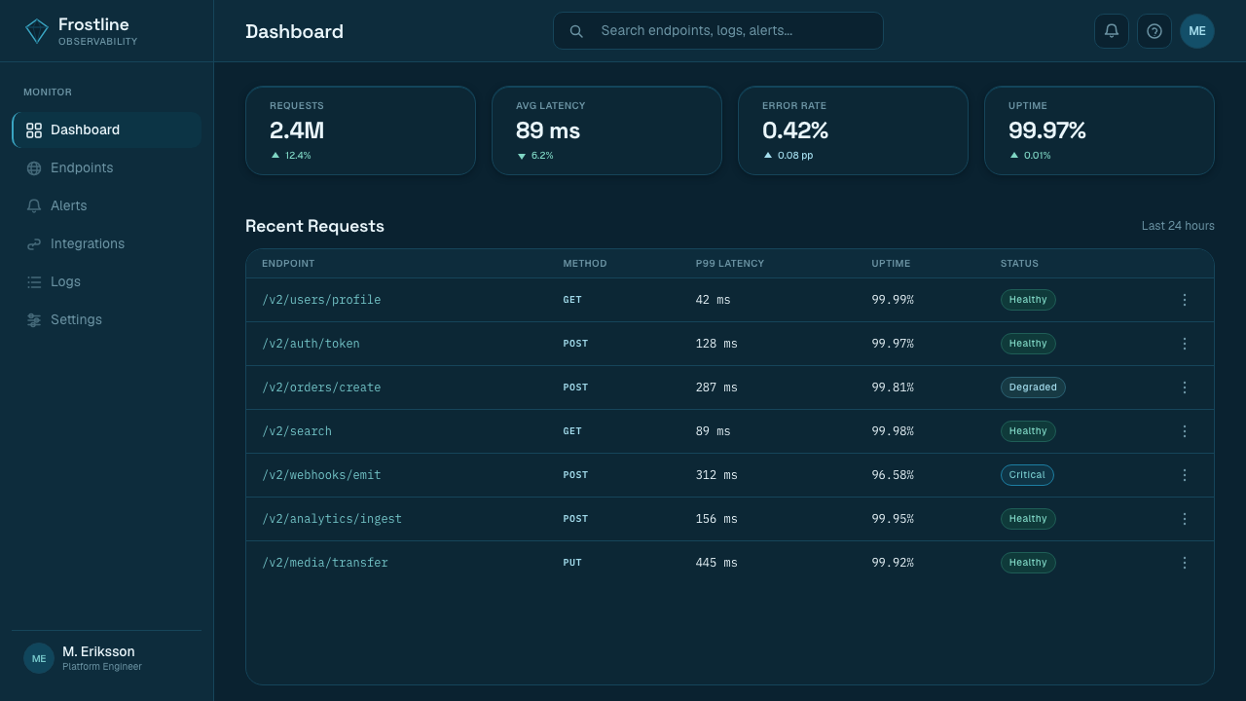Open the notifications bell in the header
The width and height of the screenshot is (1246, 701).
1112,31
